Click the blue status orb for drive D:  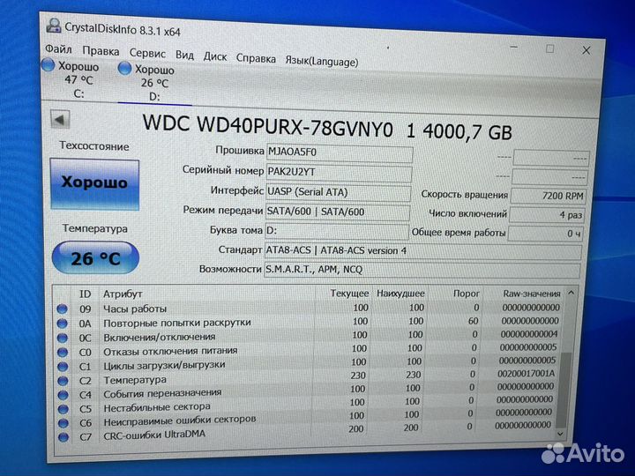pyautogui.click(x=124, y=68)
